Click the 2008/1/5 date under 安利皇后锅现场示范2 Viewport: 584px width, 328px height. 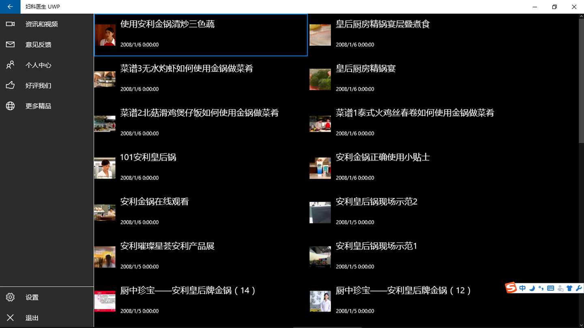pyautogui.click(x=355, y=222)
